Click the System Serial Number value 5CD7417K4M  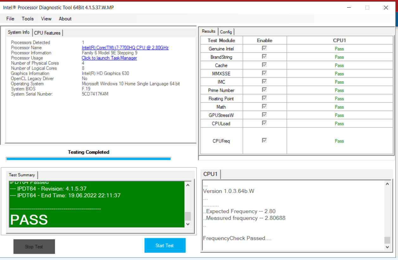95,94
